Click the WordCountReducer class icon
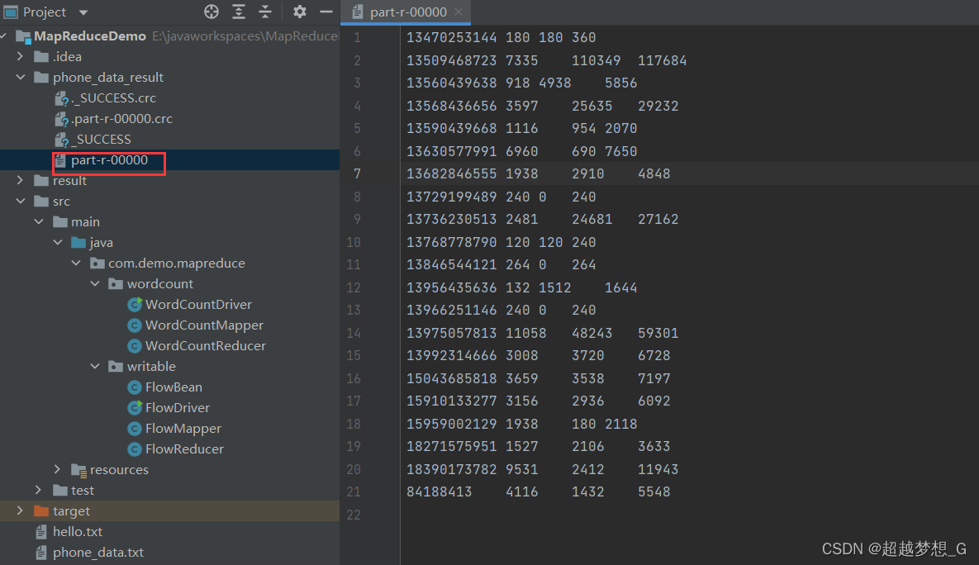Screen dimensions: 979x565 pyautogui.click(x=134, y=346)
